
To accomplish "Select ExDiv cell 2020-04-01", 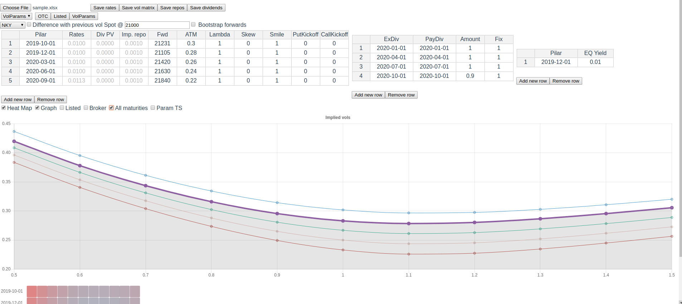I will [391, 58].
